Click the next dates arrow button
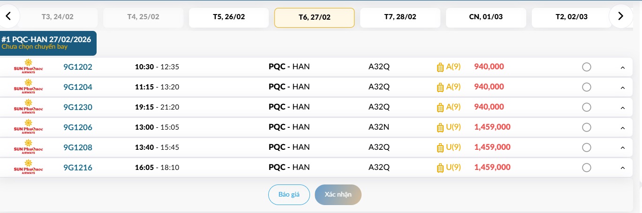This screenshot has height=213, width=642. pyautogui.click(x=620, y=16)
